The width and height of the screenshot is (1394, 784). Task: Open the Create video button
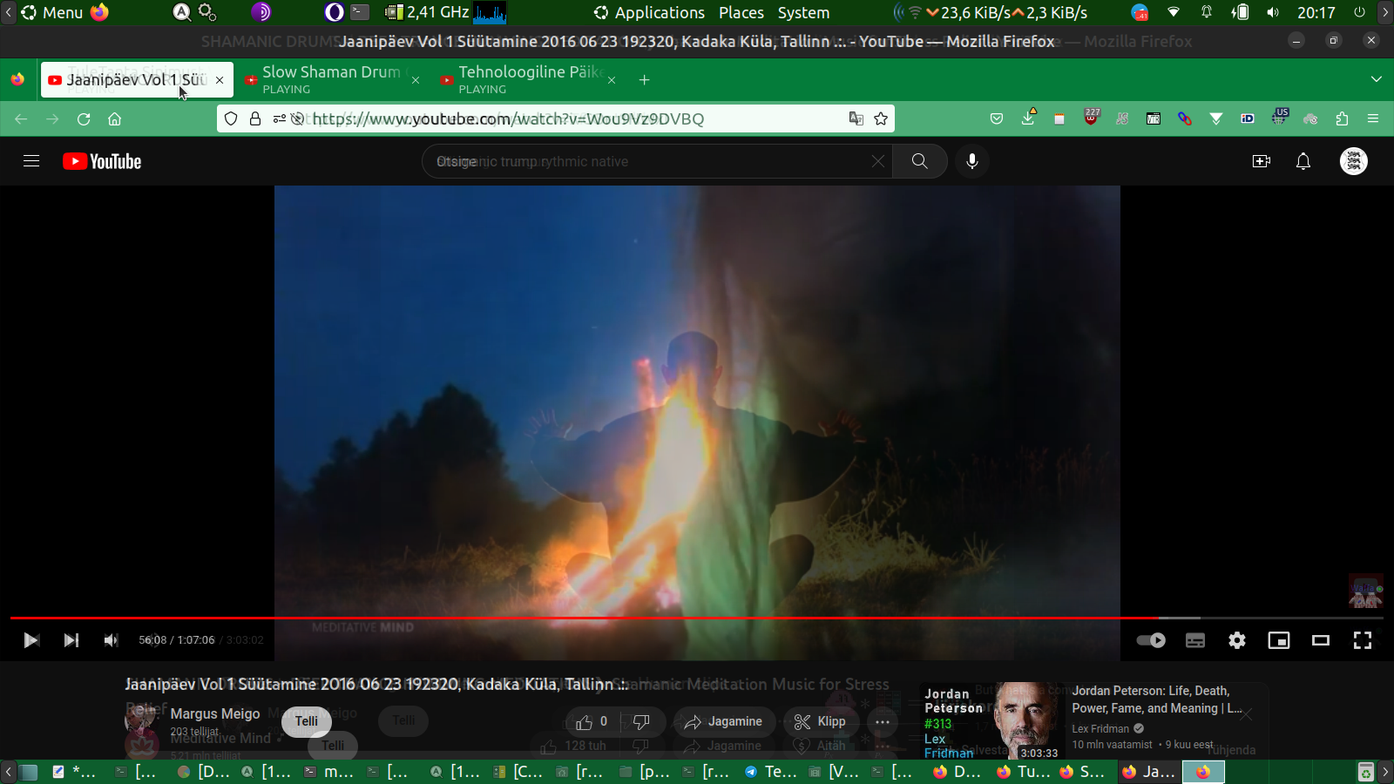click(1262, 161)
